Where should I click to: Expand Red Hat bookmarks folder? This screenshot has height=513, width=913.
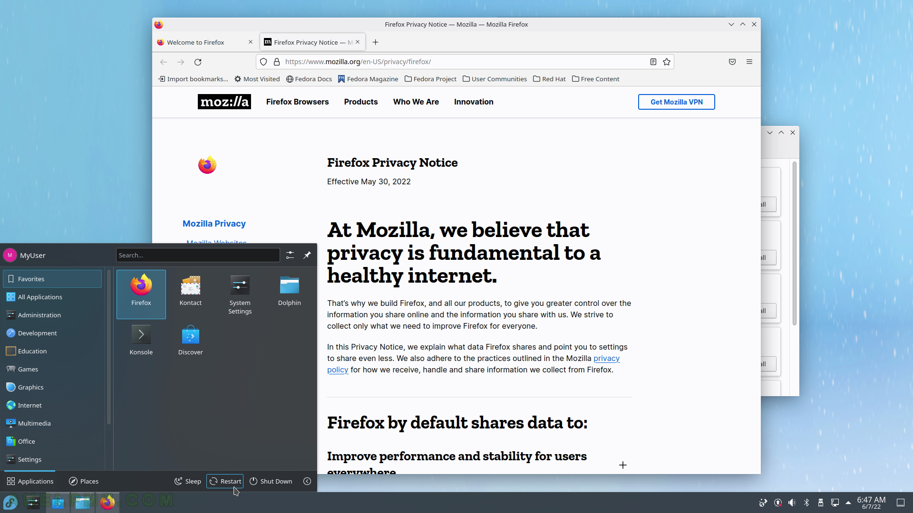click(549, 79)
